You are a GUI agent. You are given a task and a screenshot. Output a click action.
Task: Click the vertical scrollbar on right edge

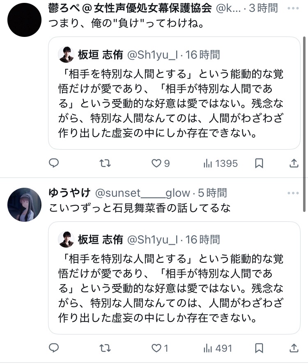pos(304,124)
